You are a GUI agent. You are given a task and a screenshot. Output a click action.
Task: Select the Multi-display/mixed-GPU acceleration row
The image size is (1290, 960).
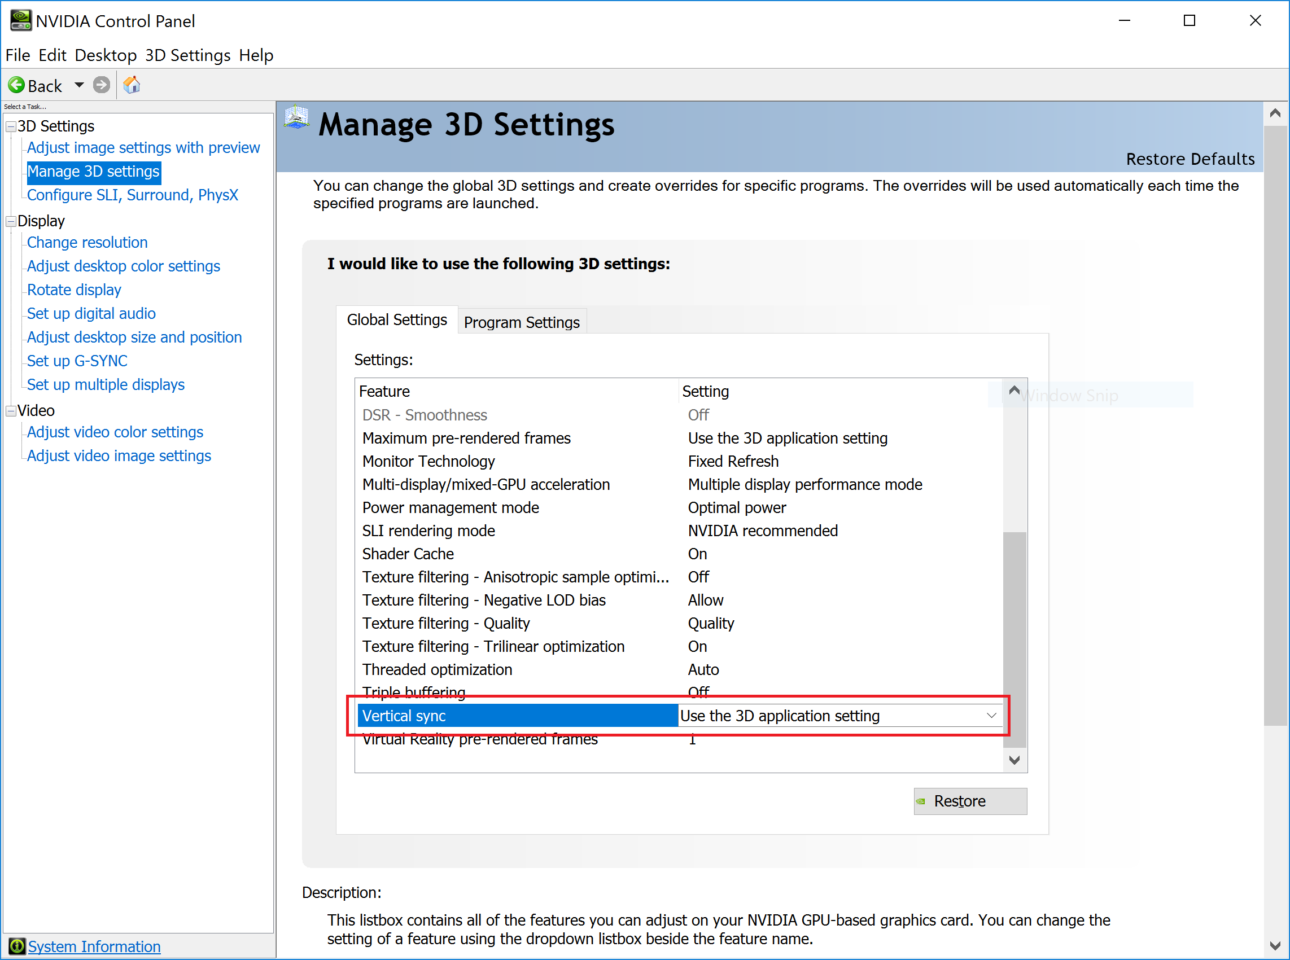(x=679, y=485)
